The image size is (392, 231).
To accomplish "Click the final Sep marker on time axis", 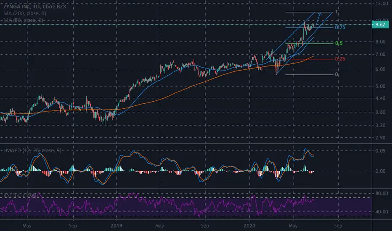I will tap(338, 226).
